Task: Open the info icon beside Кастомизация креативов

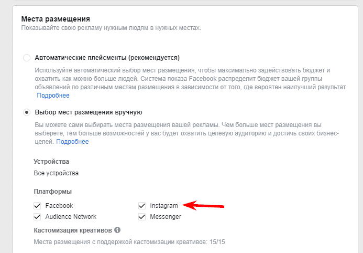Action: [x=117, y=230]
